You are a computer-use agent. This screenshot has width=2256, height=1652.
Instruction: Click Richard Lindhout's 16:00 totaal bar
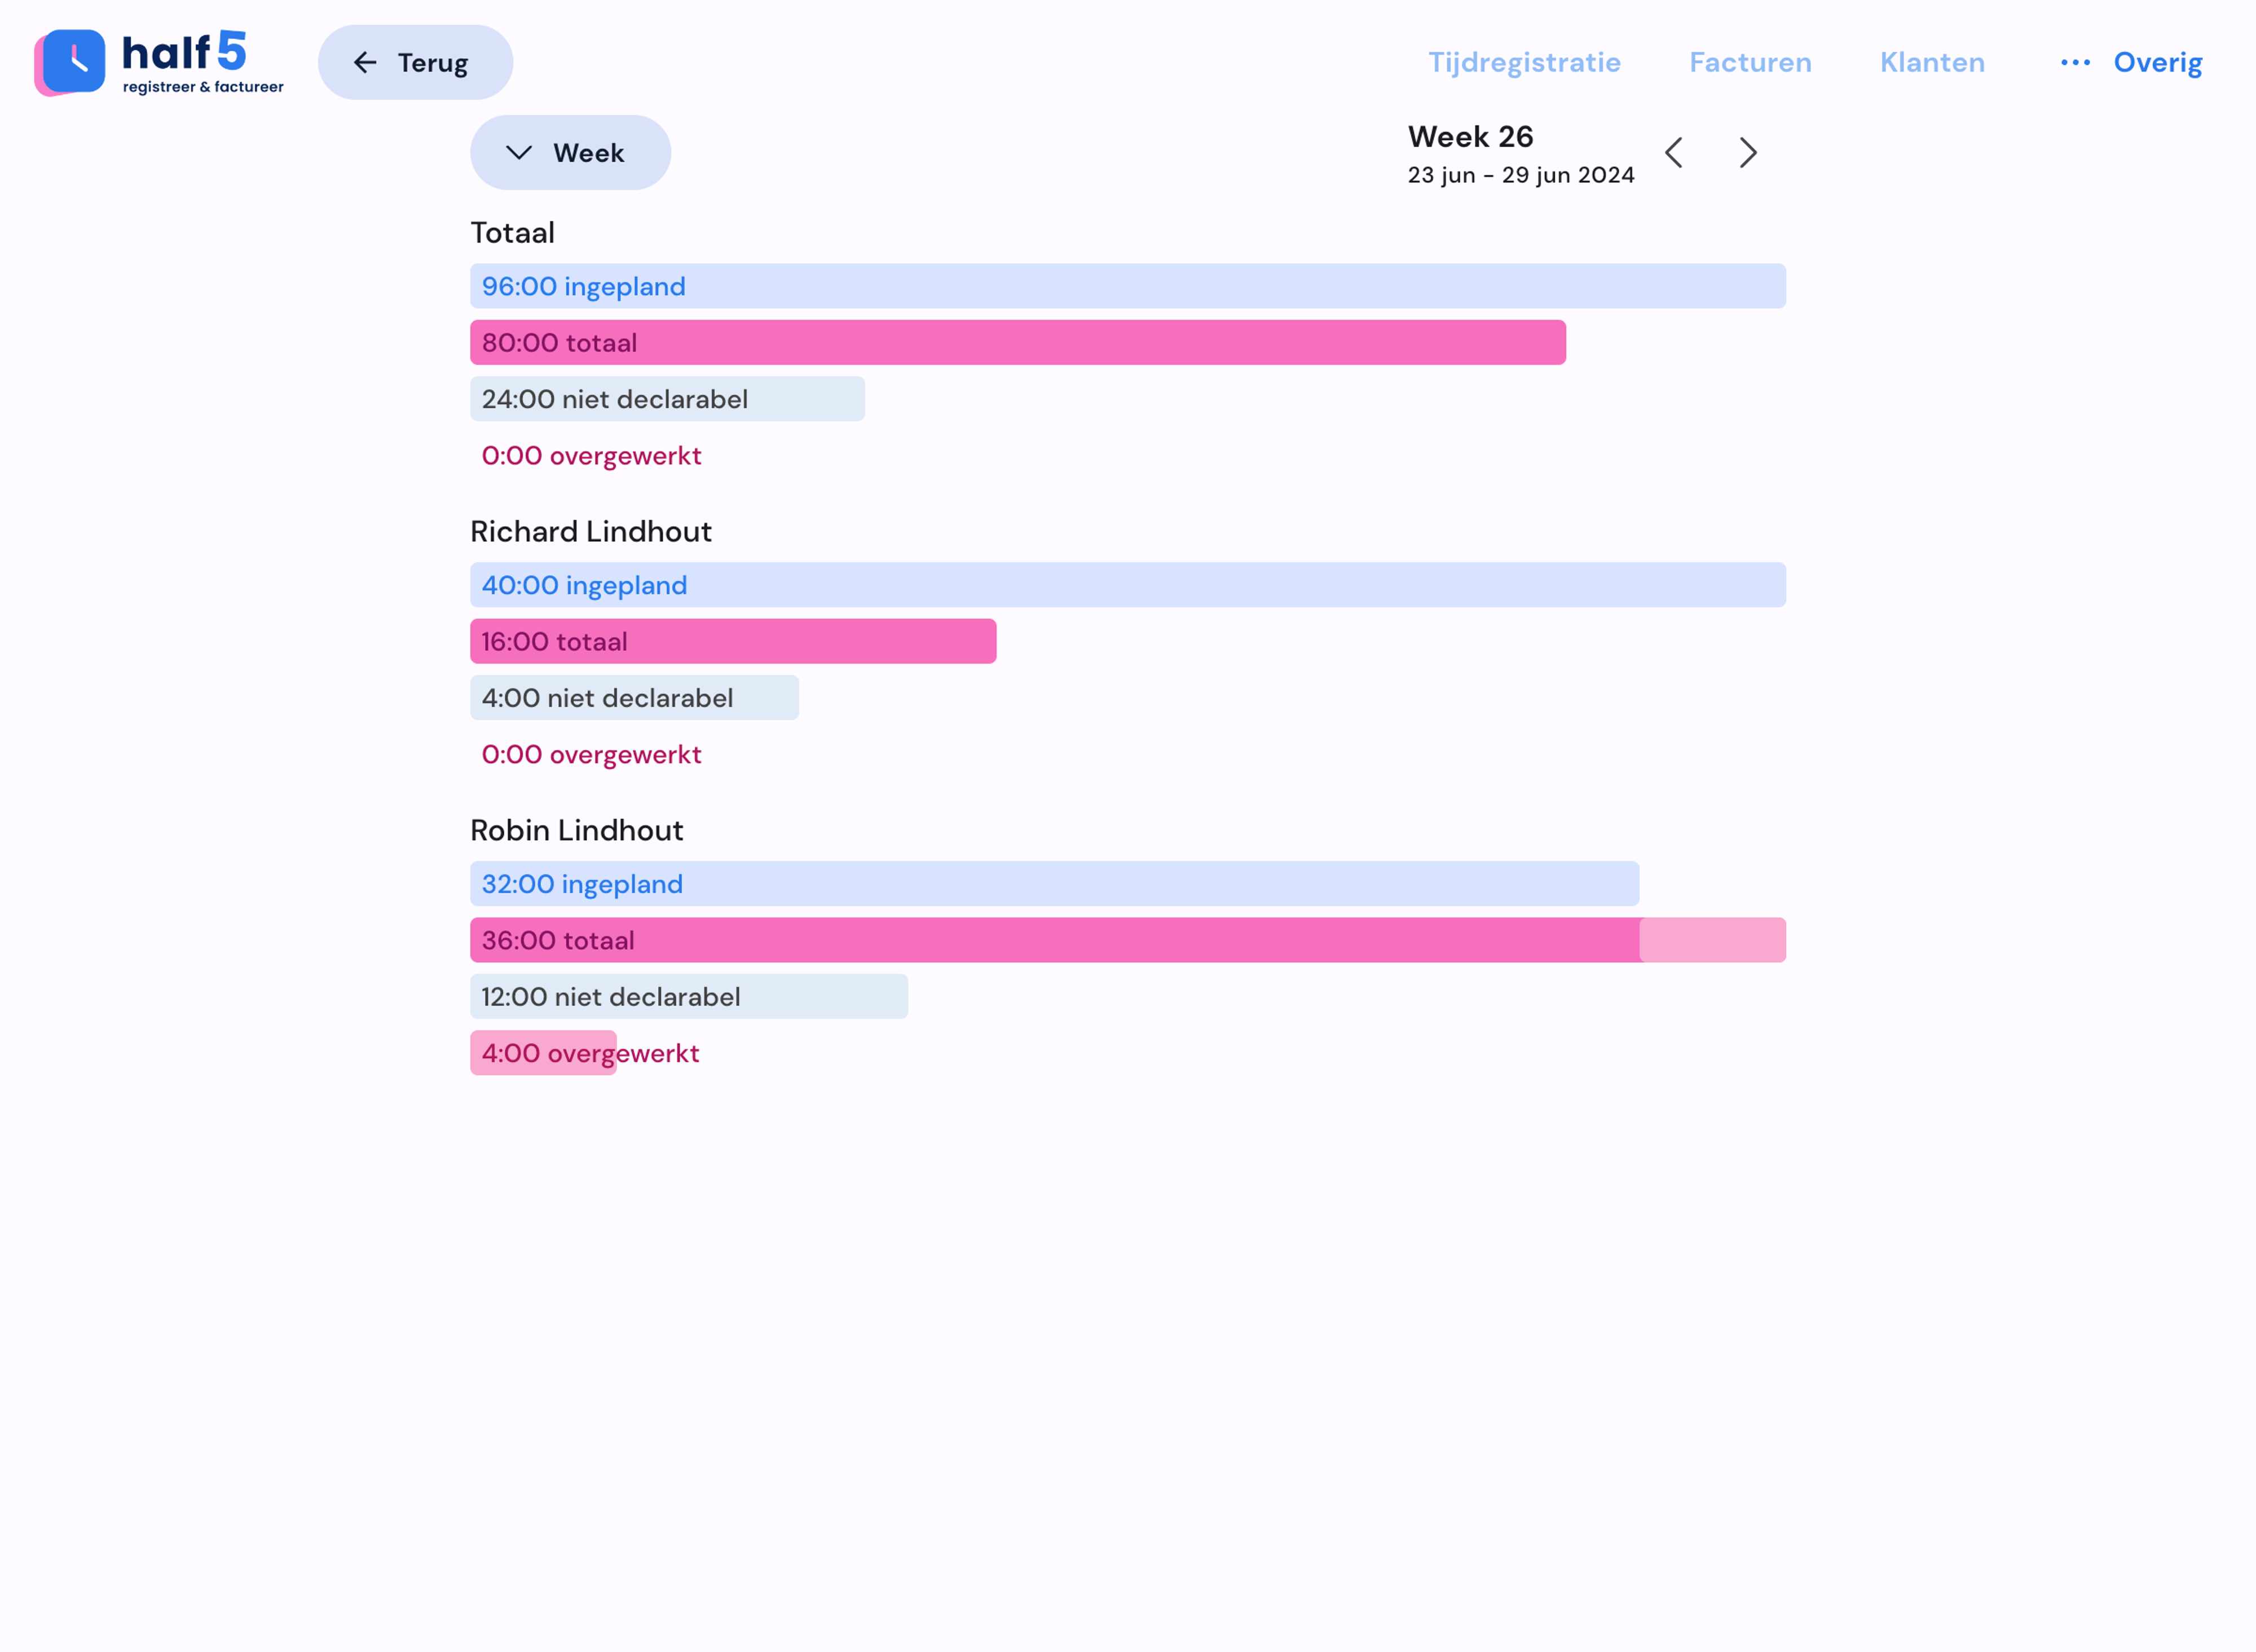click(732, 642)
